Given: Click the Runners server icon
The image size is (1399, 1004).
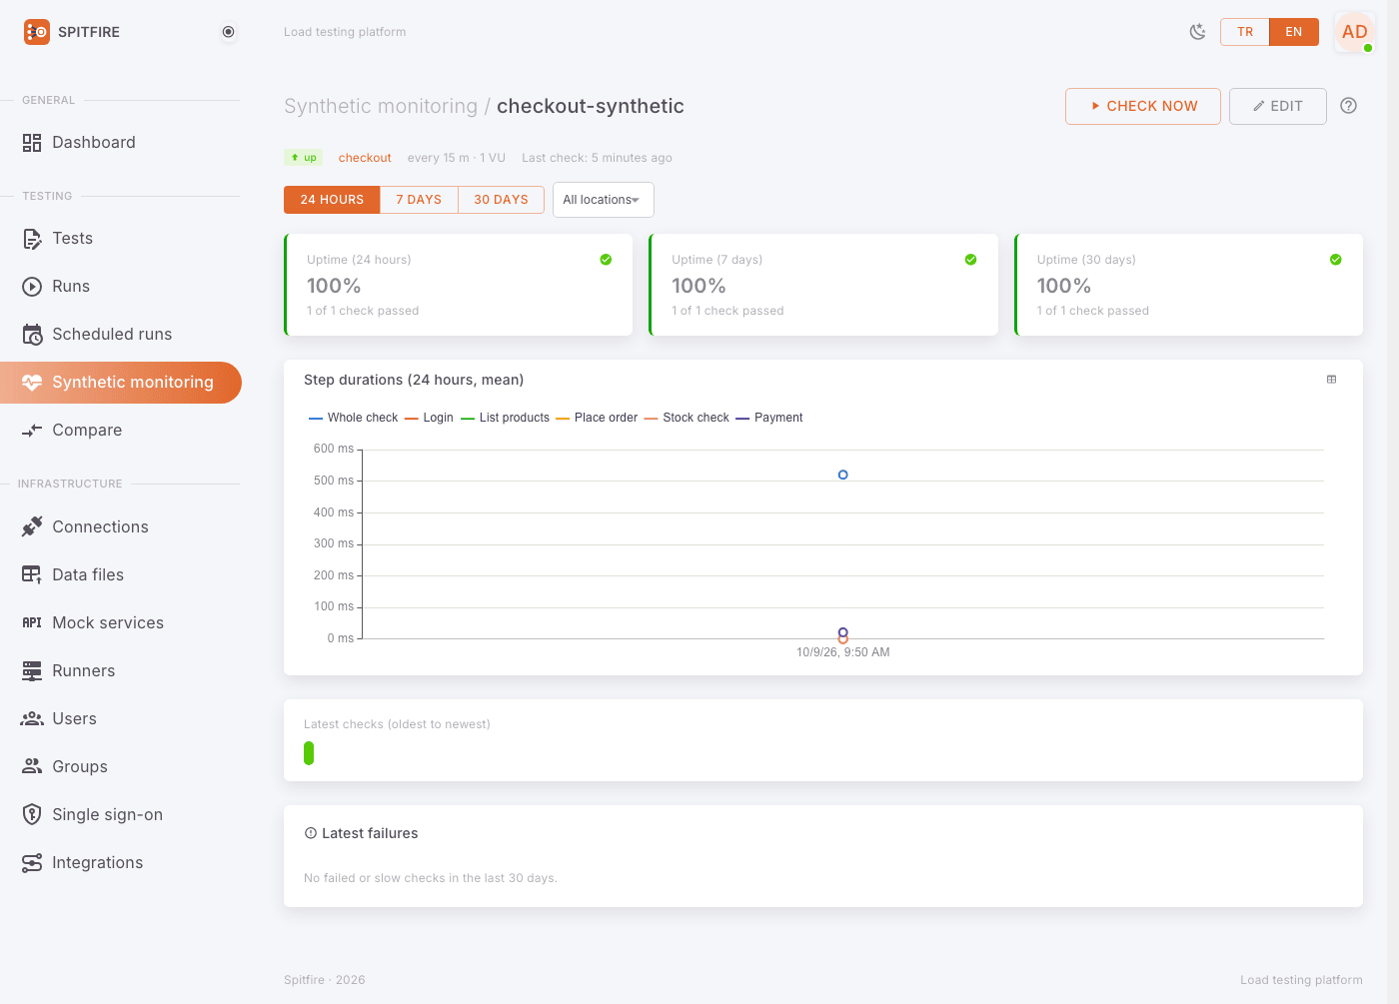Looking at the screenshot, I should [x=32, y=670].
